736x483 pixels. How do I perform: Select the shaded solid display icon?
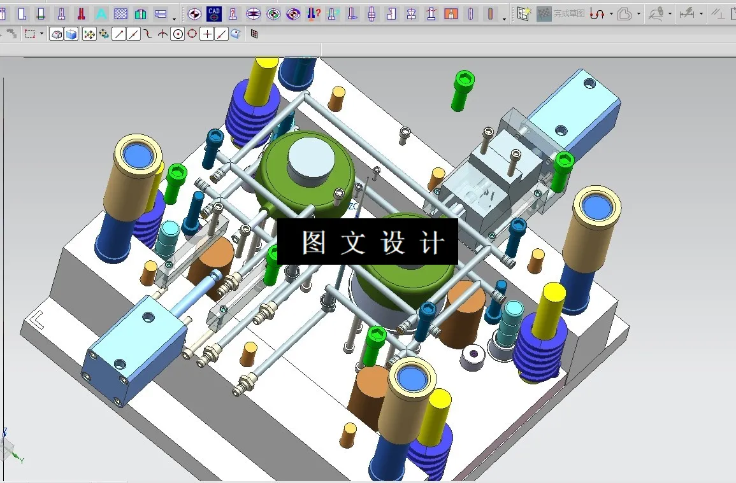[x=70, y=34]
